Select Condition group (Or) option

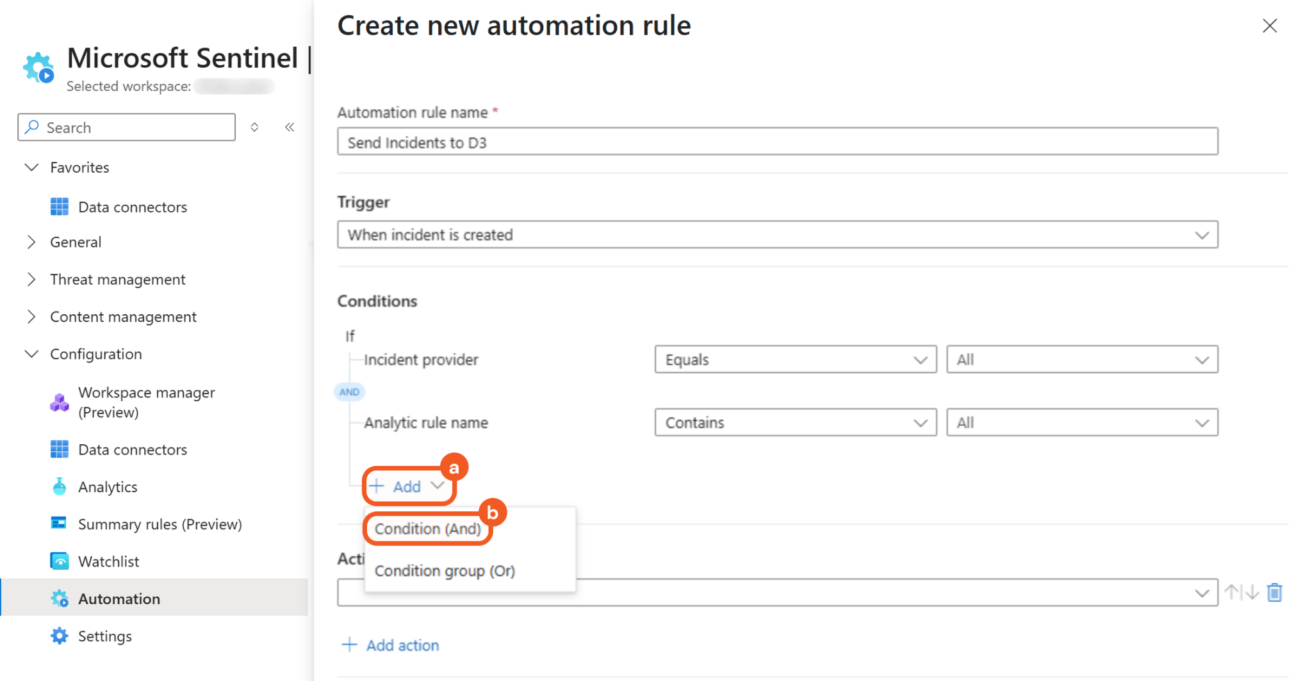click(x=445, y=571)
